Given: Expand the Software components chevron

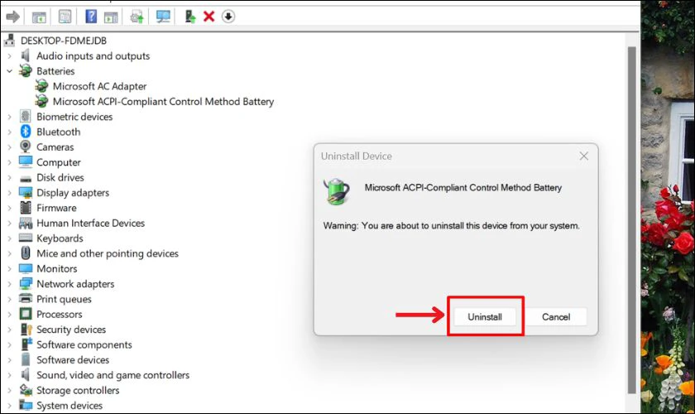Looking at the screenshot, I should (9, 344).
